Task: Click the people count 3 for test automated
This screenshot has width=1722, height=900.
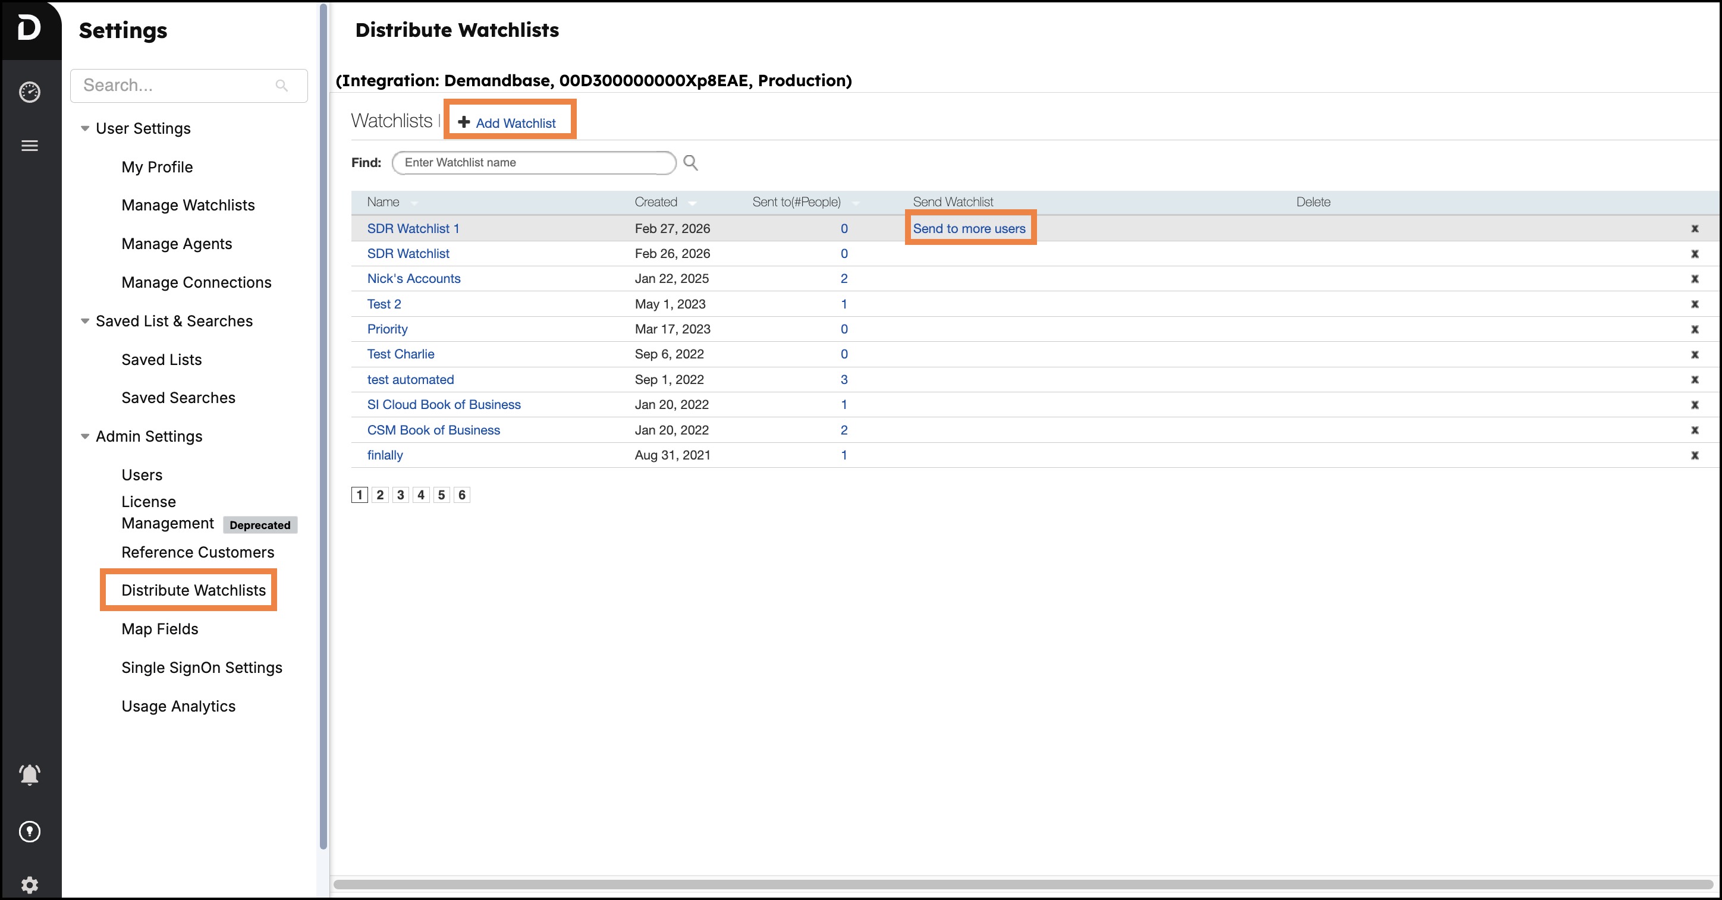Action: point(844,379)
